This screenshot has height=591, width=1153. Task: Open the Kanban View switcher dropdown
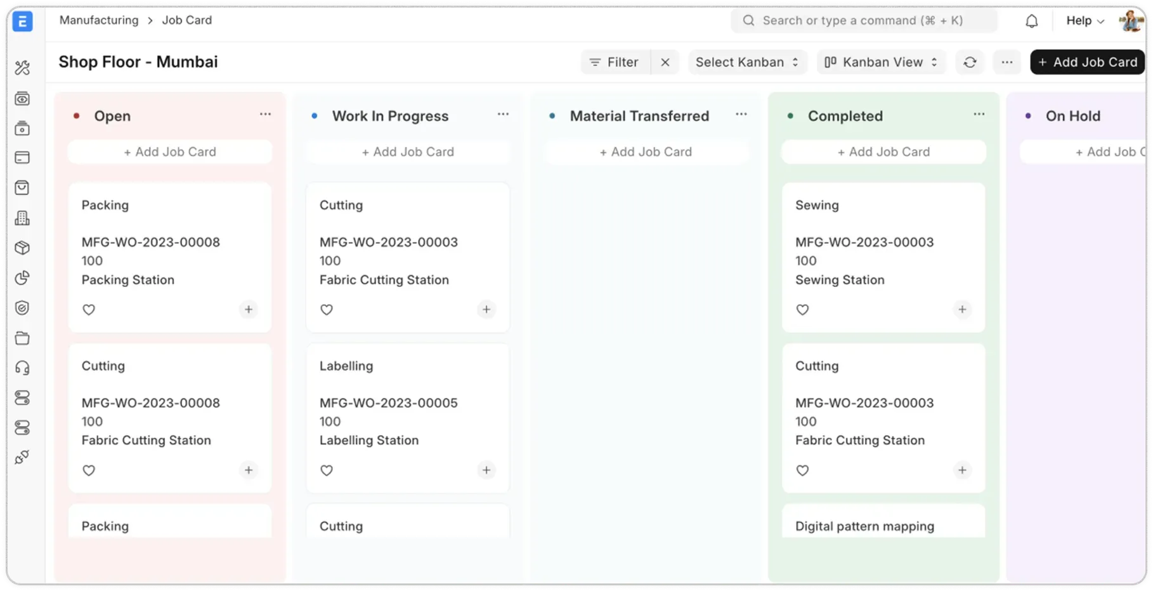point(881,62)
